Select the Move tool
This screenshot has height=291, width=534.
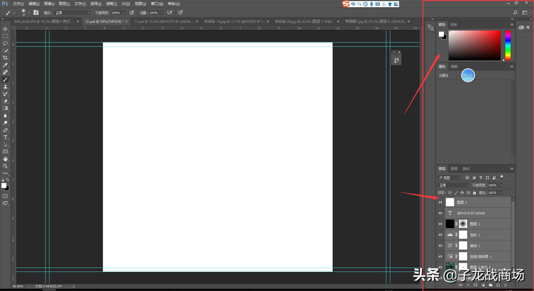[5, 29]
